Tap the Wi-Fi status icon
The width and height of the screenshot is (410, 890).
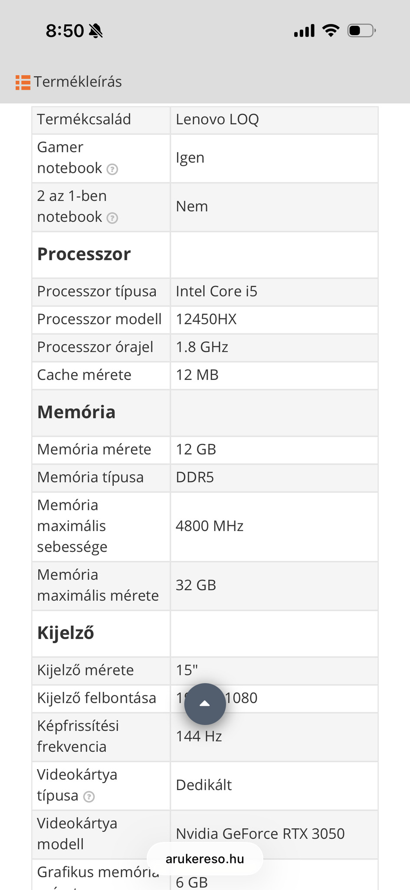331,31
